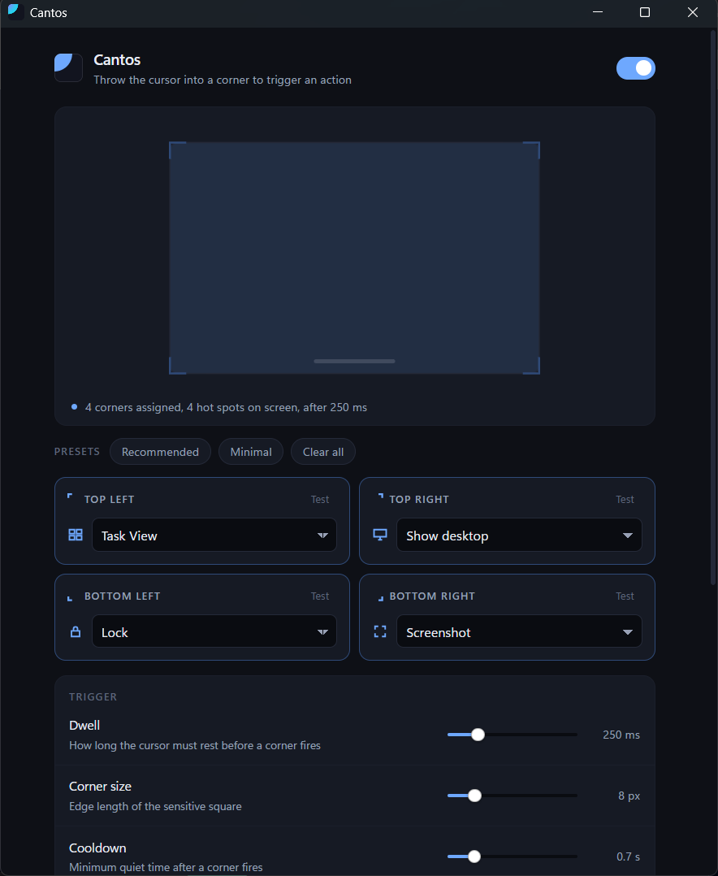
Task: Test the Bottom Left corner action
Action: click(320, 596)
